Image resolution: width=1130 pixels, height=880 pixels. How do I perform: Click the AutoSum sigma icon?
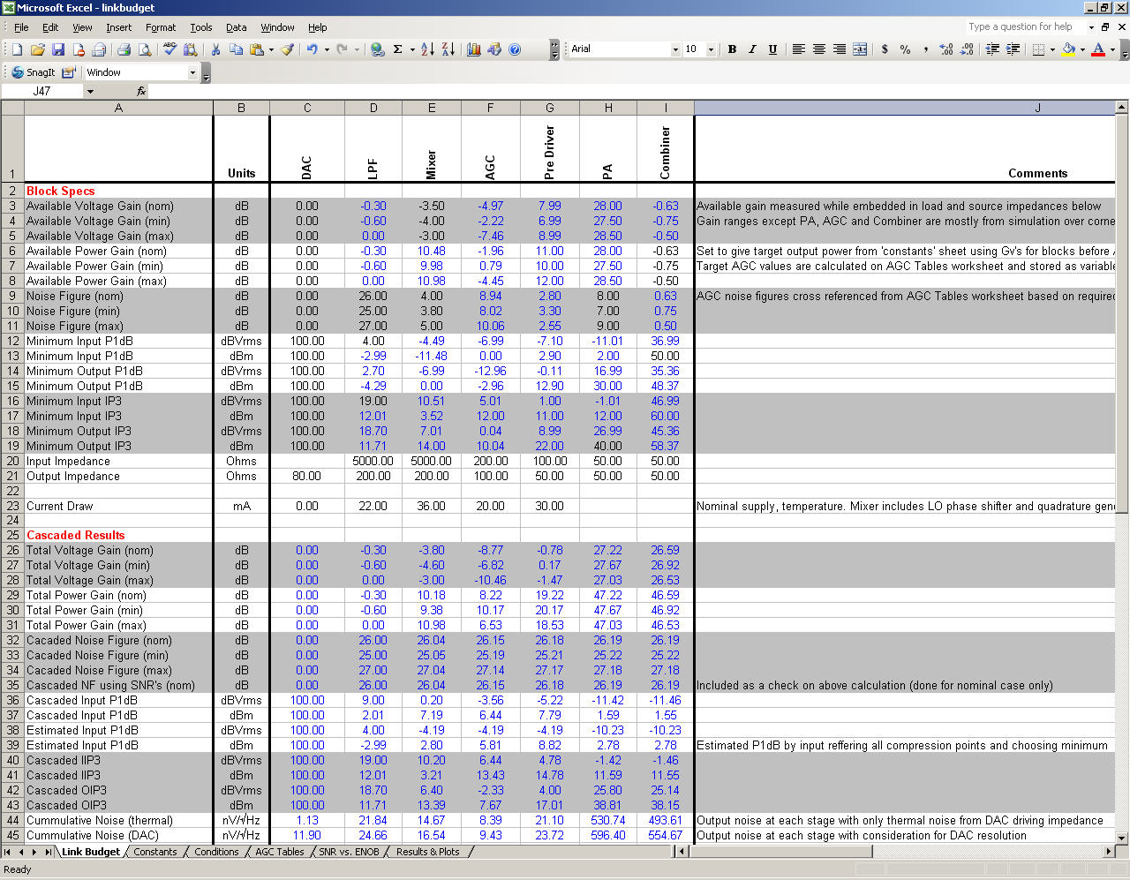click(x=398, y=49)
